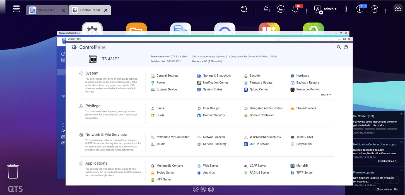405x195 pixels.
Task: Open System Status
Action: pos(210,89)
